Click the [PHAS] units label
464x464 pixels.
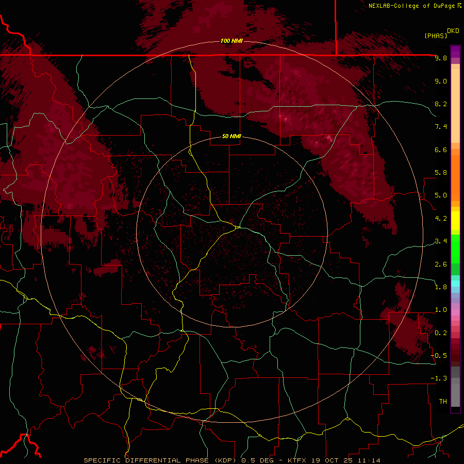pos(436,36)
